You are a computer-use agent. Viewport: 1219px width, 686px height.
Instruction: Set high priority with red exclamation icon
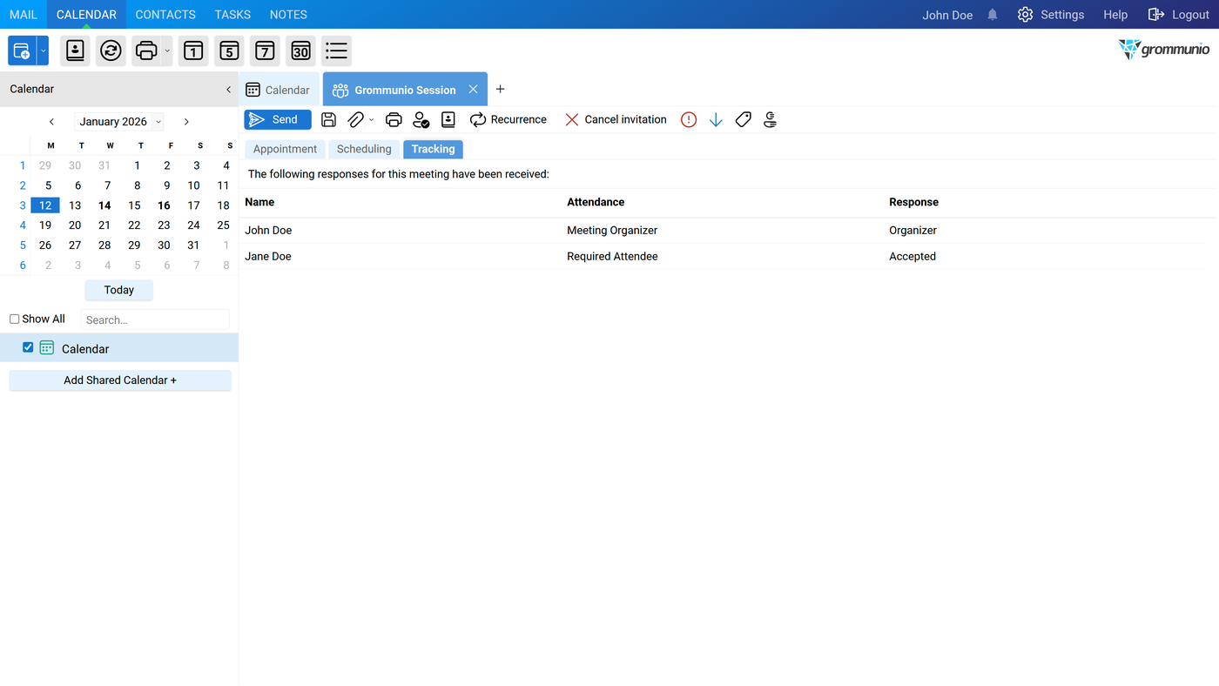tap(689, 120)
